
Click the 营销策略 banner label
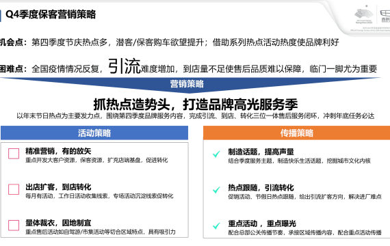187,84
